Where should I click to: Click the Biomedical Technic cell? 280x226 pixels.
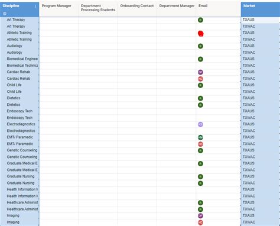pos(19,66)
